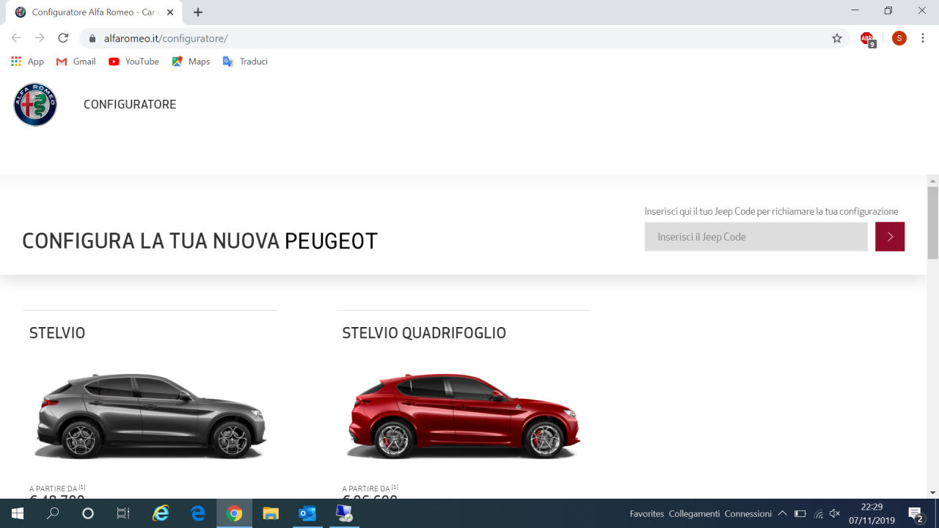This screenshot has height=528, width=939.
Task: Submit the code with the red arrow button
Action: (890, 237)
